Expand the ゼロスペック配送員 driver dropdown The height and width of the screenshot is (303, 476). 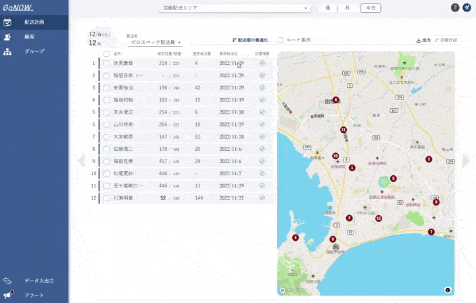156,42
